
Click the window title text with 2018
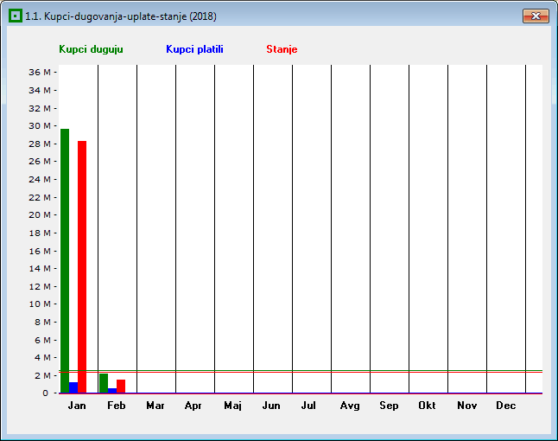[121, 16]
